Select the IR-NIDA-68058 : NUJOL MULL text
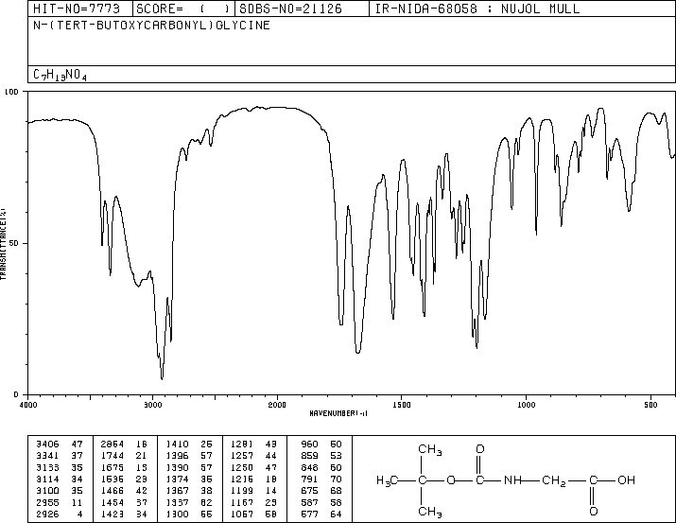The height and width of the screenshot is (523, 676). [477, 9]
